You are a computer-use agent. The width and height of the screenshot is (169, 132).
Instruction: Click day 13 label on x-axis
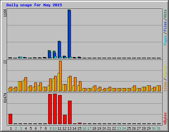69,128
